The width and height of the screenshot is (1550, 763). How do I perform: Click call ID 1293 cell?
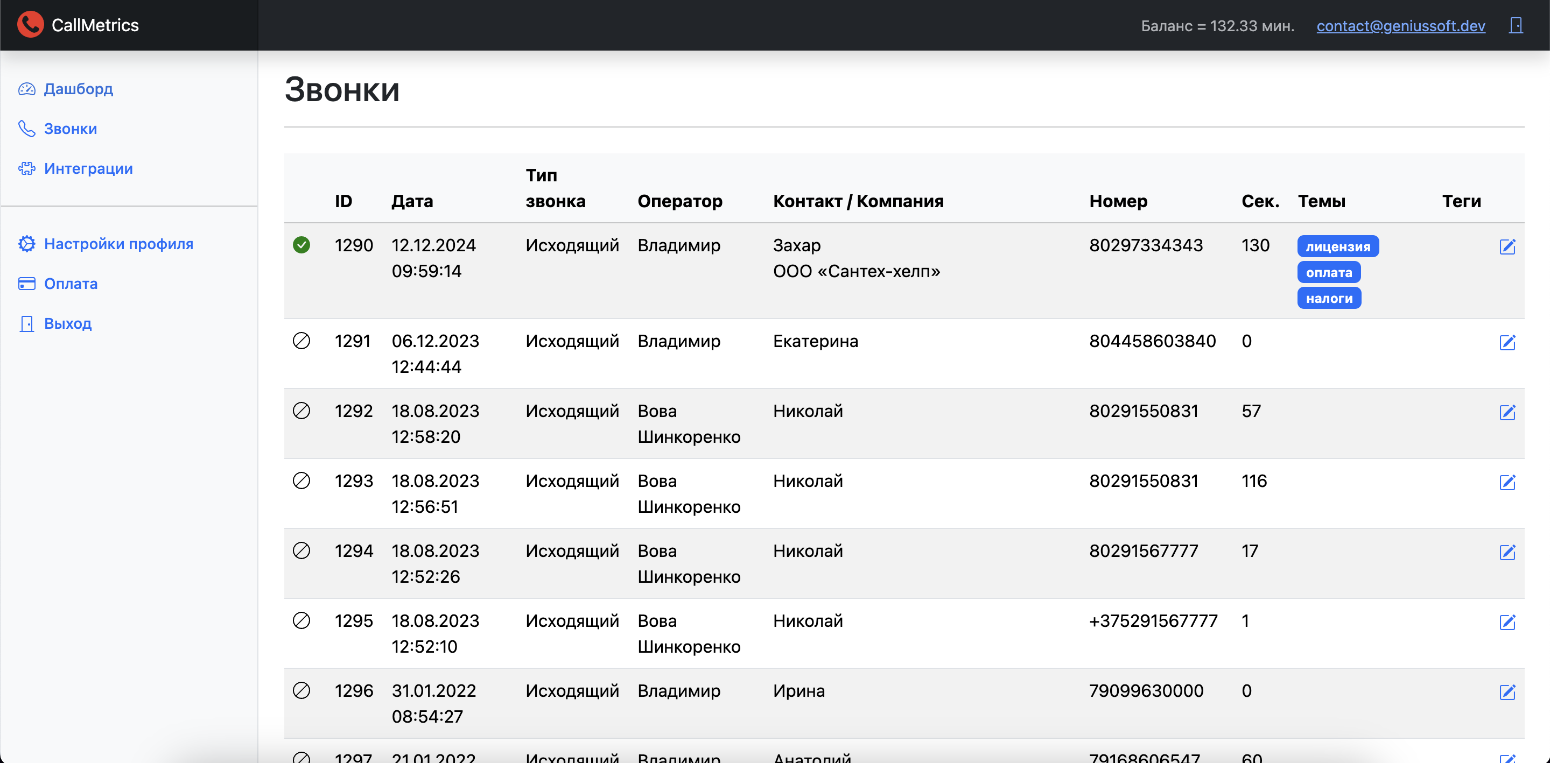(353, 481)
